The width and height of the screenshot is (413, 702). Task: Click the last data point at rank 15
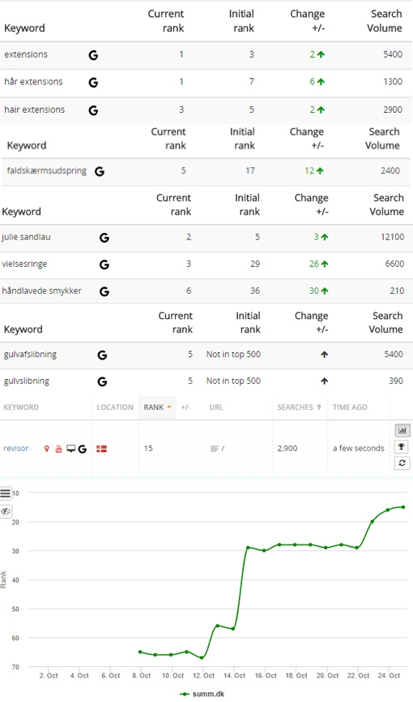tap(403, 507)
